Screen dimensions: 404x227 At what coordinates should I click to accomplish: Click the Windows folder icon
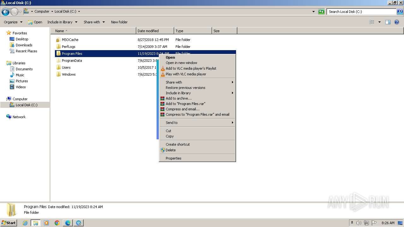click(58, 74)
